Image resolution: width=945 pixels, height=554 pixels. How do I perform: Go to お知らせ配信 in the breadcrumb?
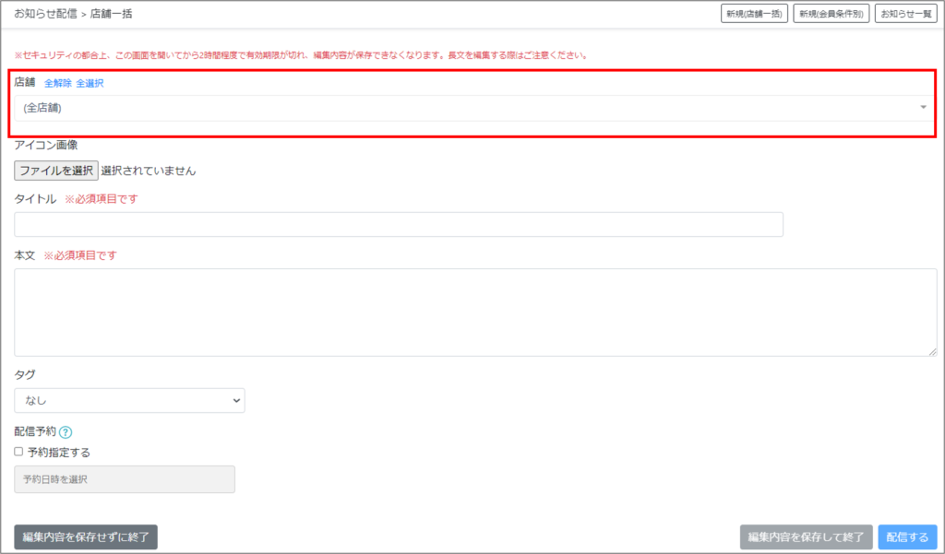pyautogui.click(x=45, y=14)
